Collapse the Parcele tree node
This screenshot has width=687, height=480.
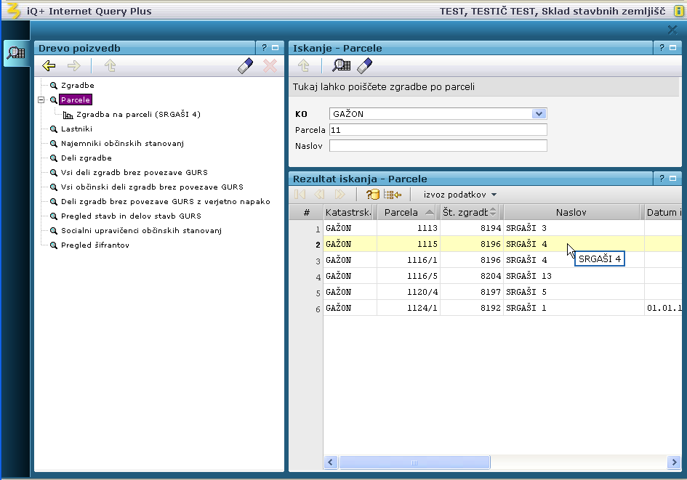[41, 99]
